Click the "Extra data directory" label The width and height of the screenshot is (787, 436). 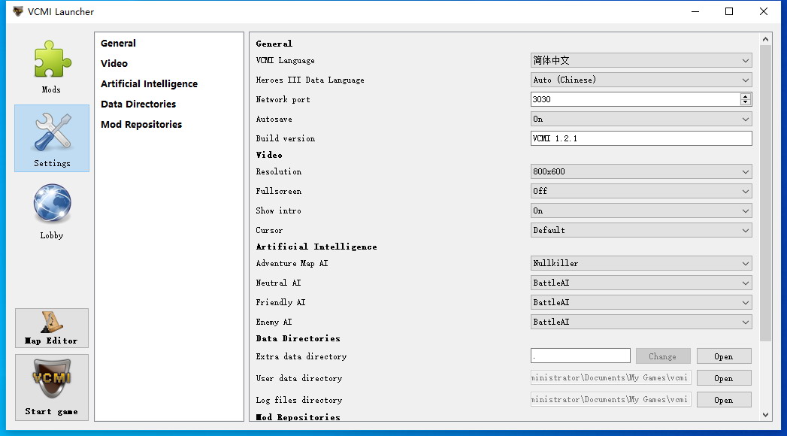pyautogui.click(x=301, y=357)
